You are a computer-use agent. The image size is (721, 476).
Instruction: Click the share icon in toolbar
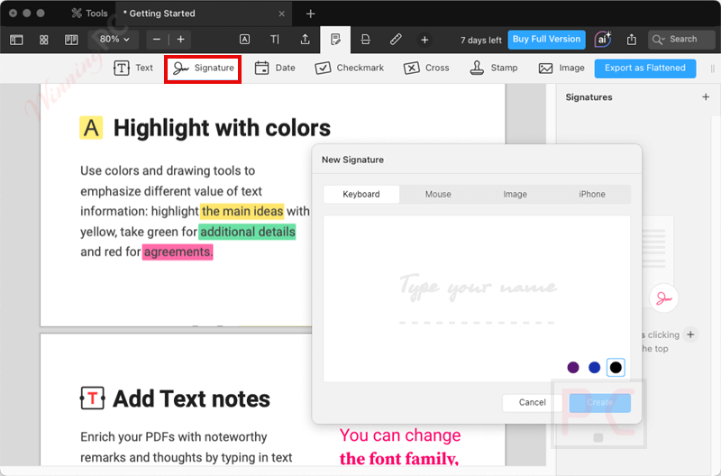[632, 40]
